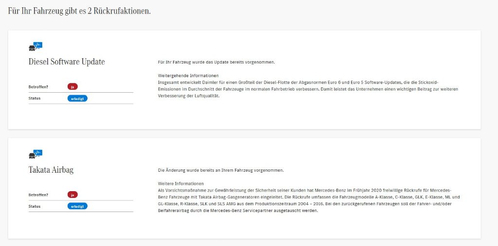Click the 'Betroffen?' label in the Takata card
Viewport: 498px width, 246px height.
coord(38,195)
